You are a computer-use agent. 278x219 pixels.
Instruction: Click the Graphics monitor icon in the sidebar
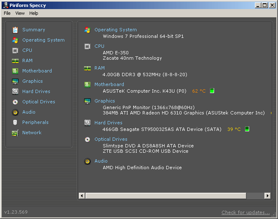15,82
